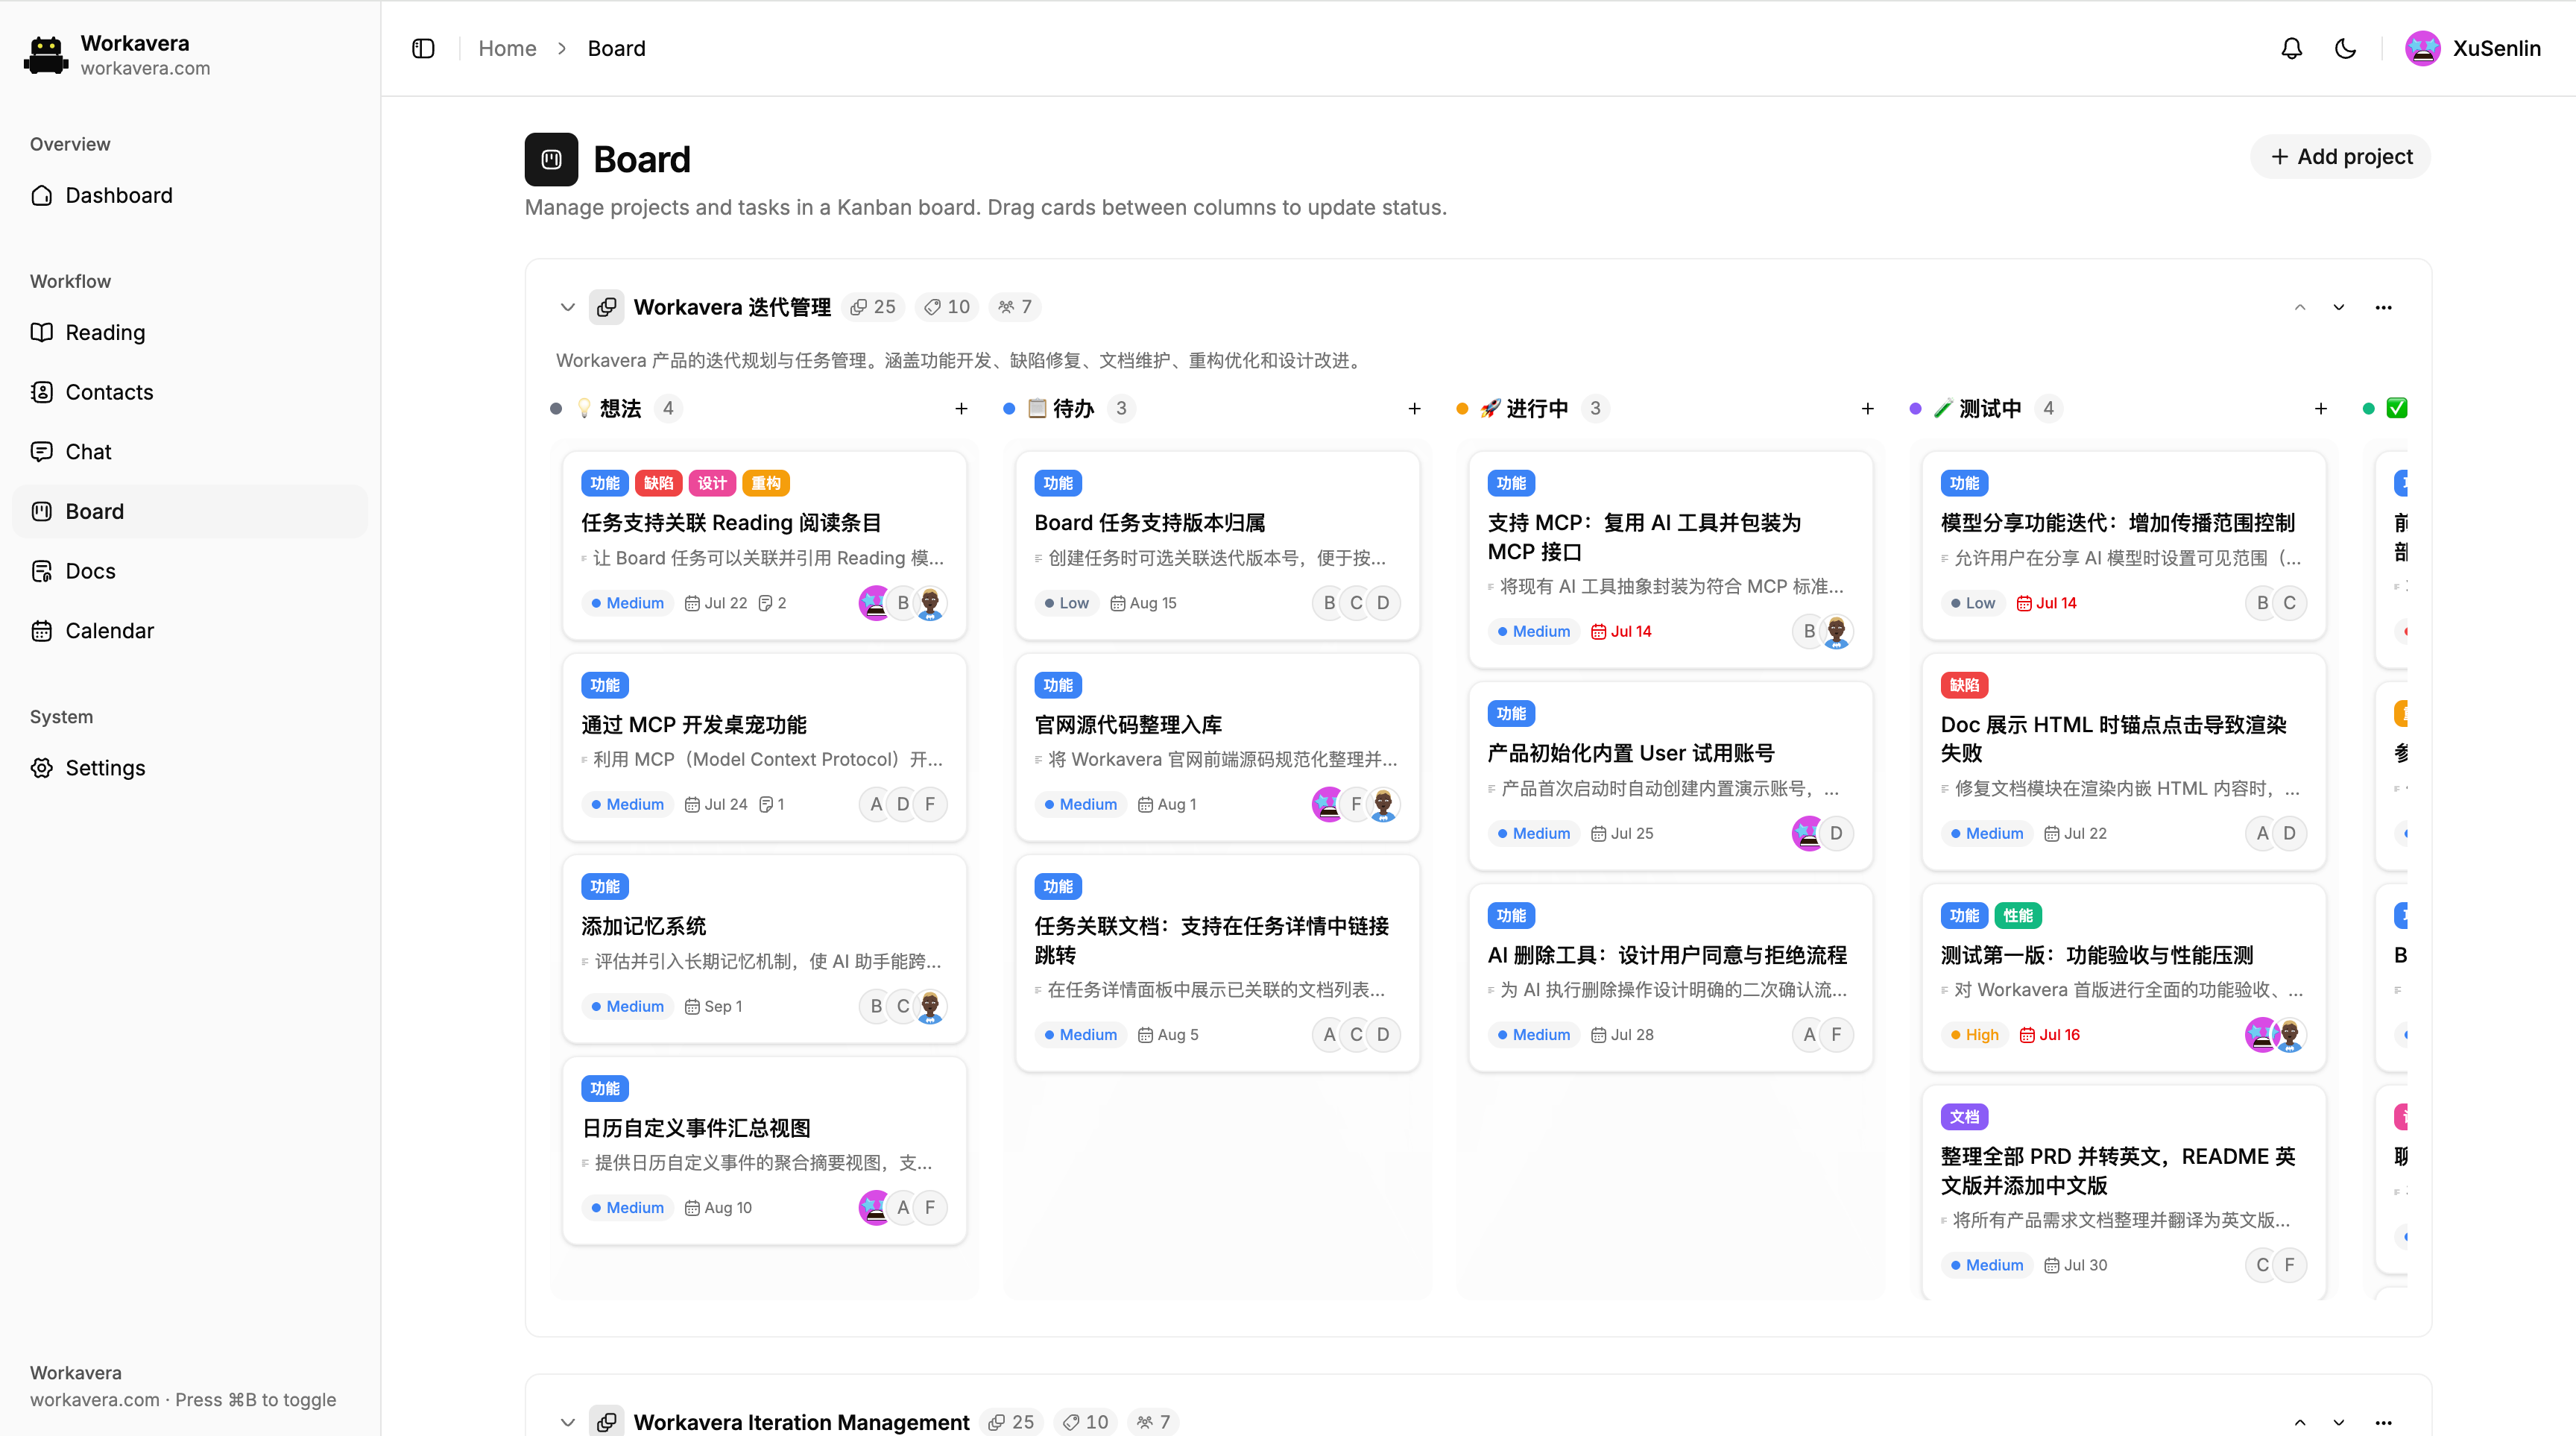
Task: Add a card to 进行中 column
Action: click(x=1867, y=408)
